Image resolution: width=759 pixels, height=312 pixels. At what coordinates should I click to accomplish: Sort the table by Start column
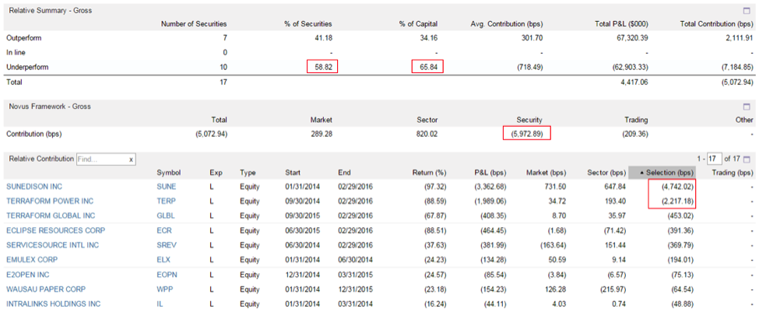tap(293, 172)
